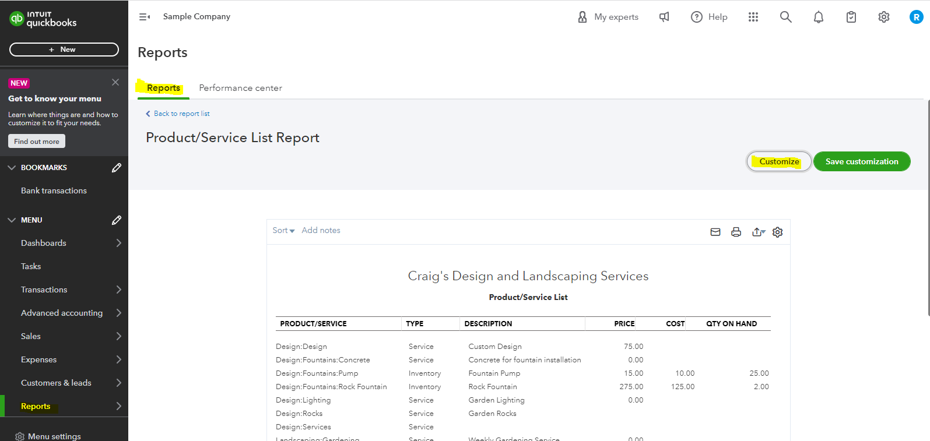Click the search magnifier icon
This screenshot has width=930, height=441.
(786, 17)
